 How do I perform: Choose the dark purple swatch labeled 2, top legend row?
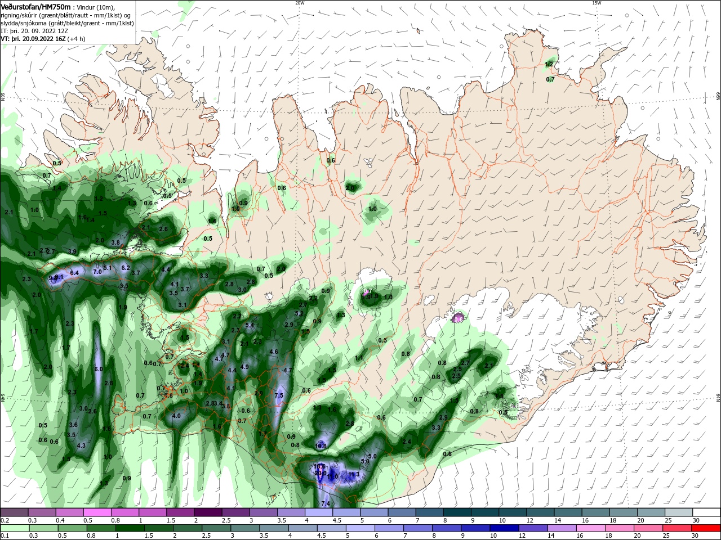(208, 512)
